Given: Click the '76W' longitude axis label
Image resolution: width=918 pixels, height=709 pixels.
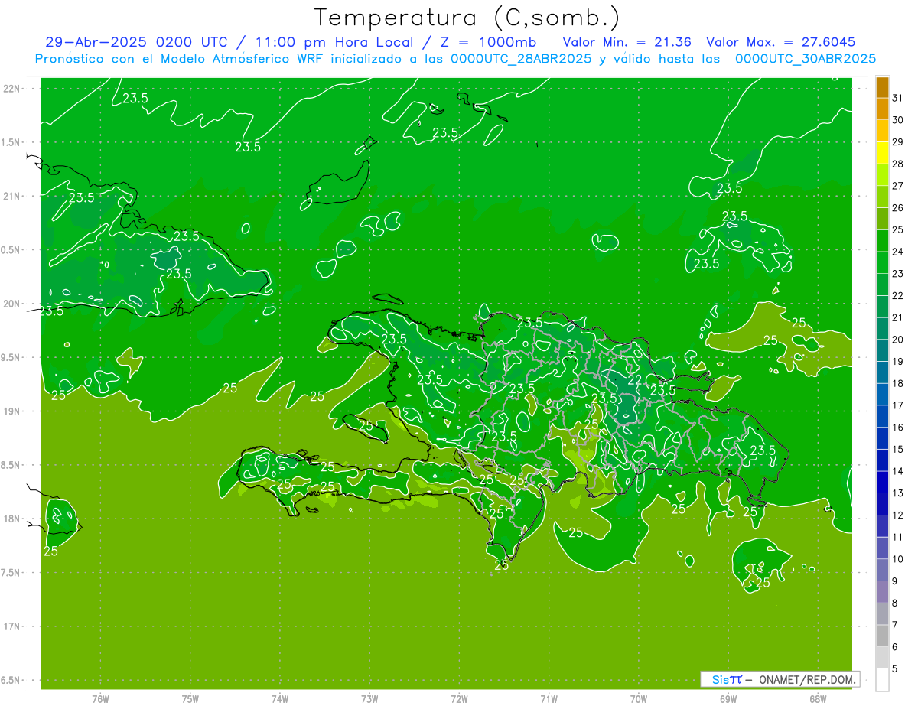Looking at the screenshot, I should pyautogui.click(x=100, y=698).
